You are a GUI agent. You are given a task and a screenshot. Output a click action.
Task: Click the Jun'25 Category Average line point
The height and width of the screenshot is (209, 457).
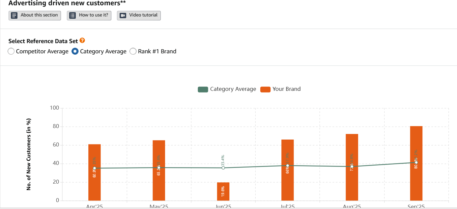(x=223, y=168)
